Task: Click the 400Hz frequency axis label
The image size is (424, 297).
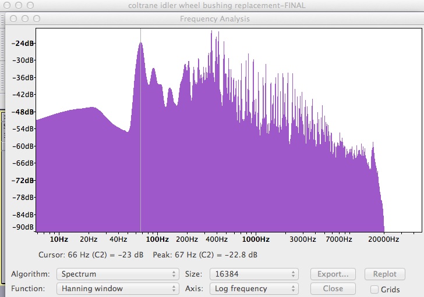Action: tap(217, 239)
